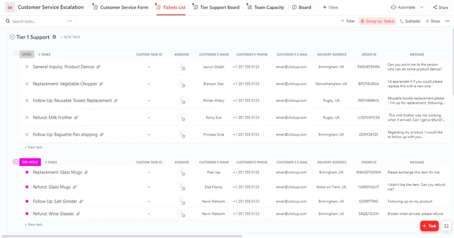Switch to the Board tab
Screen dimensions: 454x238
pos(301,7)
